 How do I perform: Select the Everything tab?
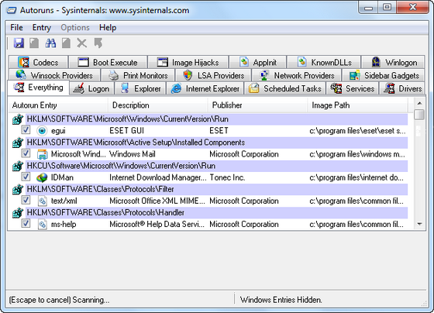pyautogui.click(x=39, y=88)
